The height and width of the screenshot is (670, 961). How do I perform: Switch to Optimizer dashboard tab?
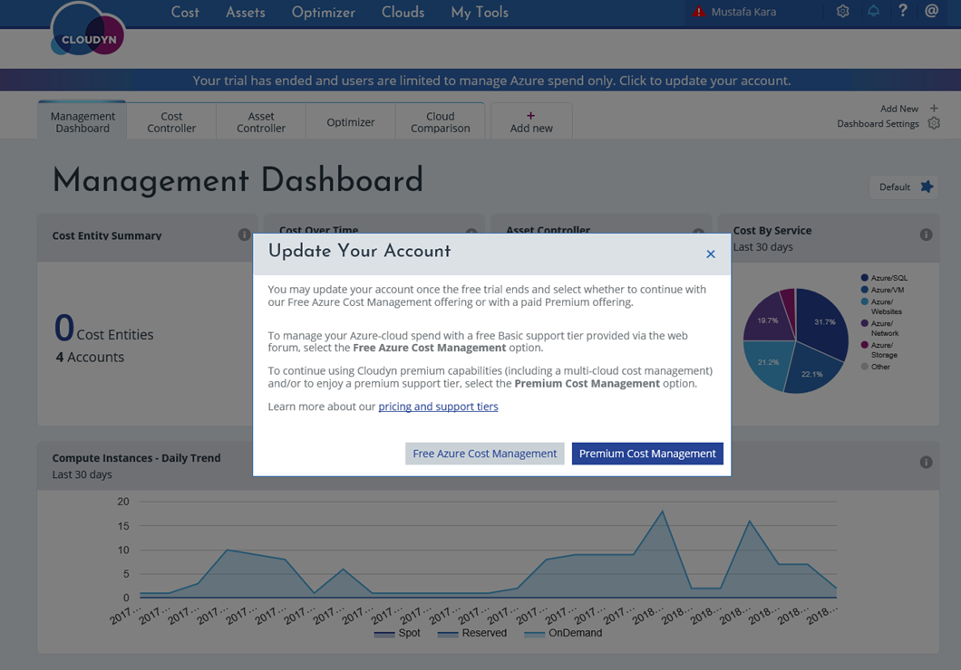(351, 121)
